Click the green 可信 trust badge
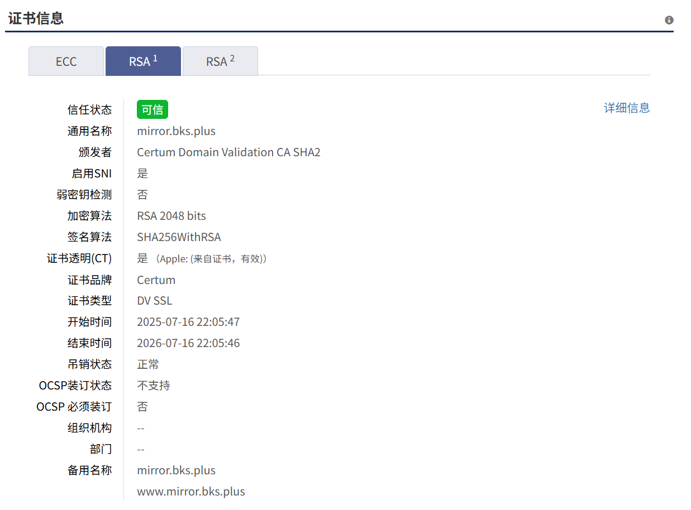Screen dimensions: 691x510 (x=152, y=110)
